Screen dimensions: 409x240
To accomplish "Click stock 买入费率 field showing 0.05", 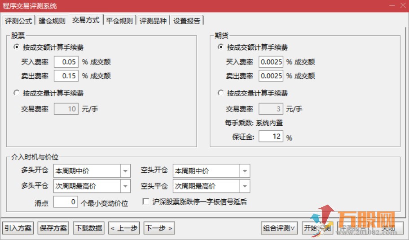I will pyautogui.click(x=66, y=62).
